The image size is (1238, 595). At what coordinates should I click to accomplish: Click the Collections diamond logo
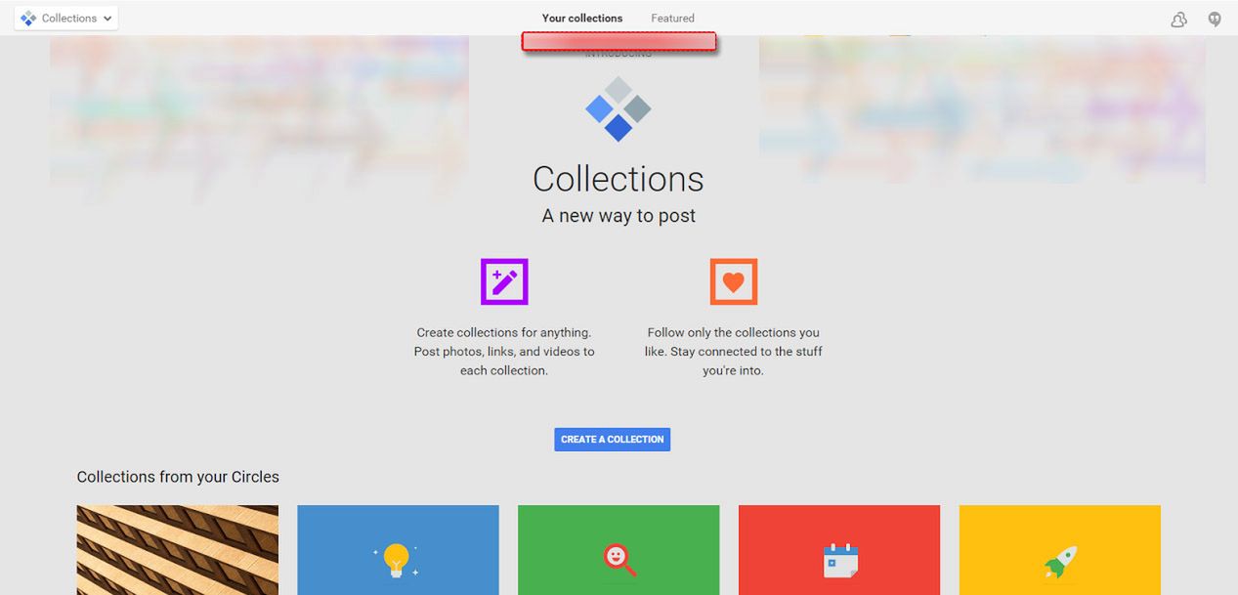pos(618,108)
